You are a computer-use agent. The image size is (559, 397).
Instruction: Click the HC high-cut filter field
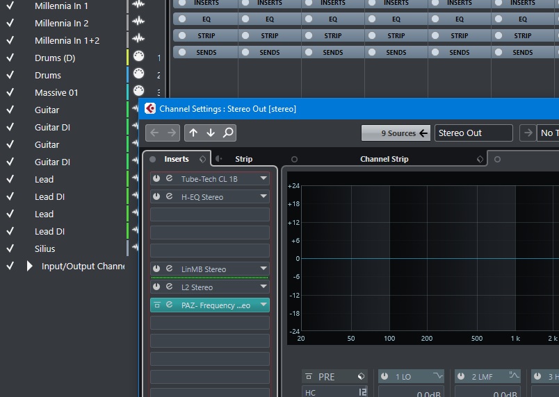tap(334, 391)
